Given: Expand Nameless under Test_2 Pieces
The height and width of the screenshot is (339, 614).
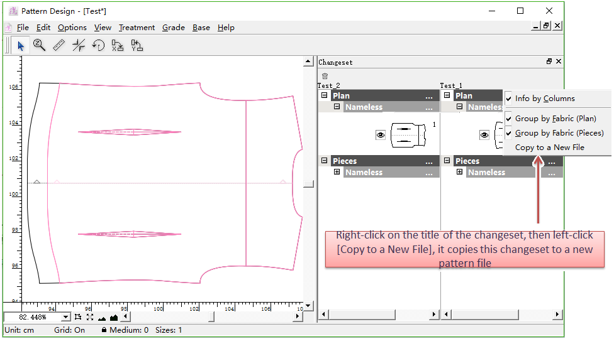Looking at the screenshot, I should tap(337, 172).
